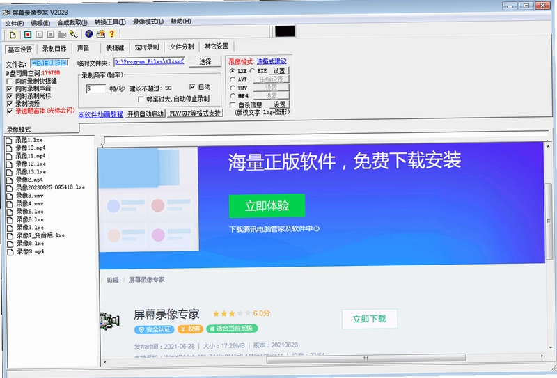This screenshot has width=557, height=378.
Task: Open the 文件(F) menu
Action: [x=14, y=24]
